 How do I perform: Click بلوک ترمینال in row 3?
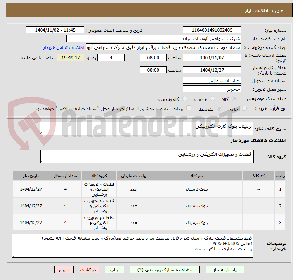click(x=197, y=223)
